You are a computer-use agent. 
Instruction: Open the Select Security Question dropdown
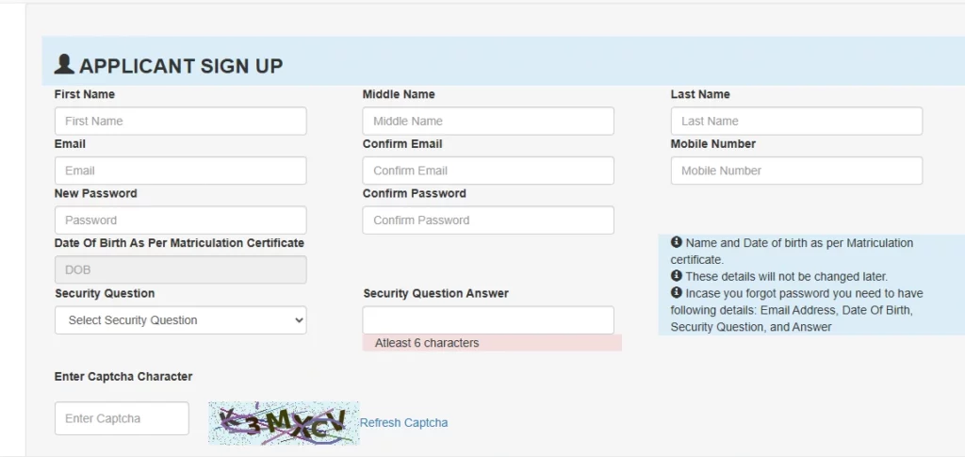point(180,319)
